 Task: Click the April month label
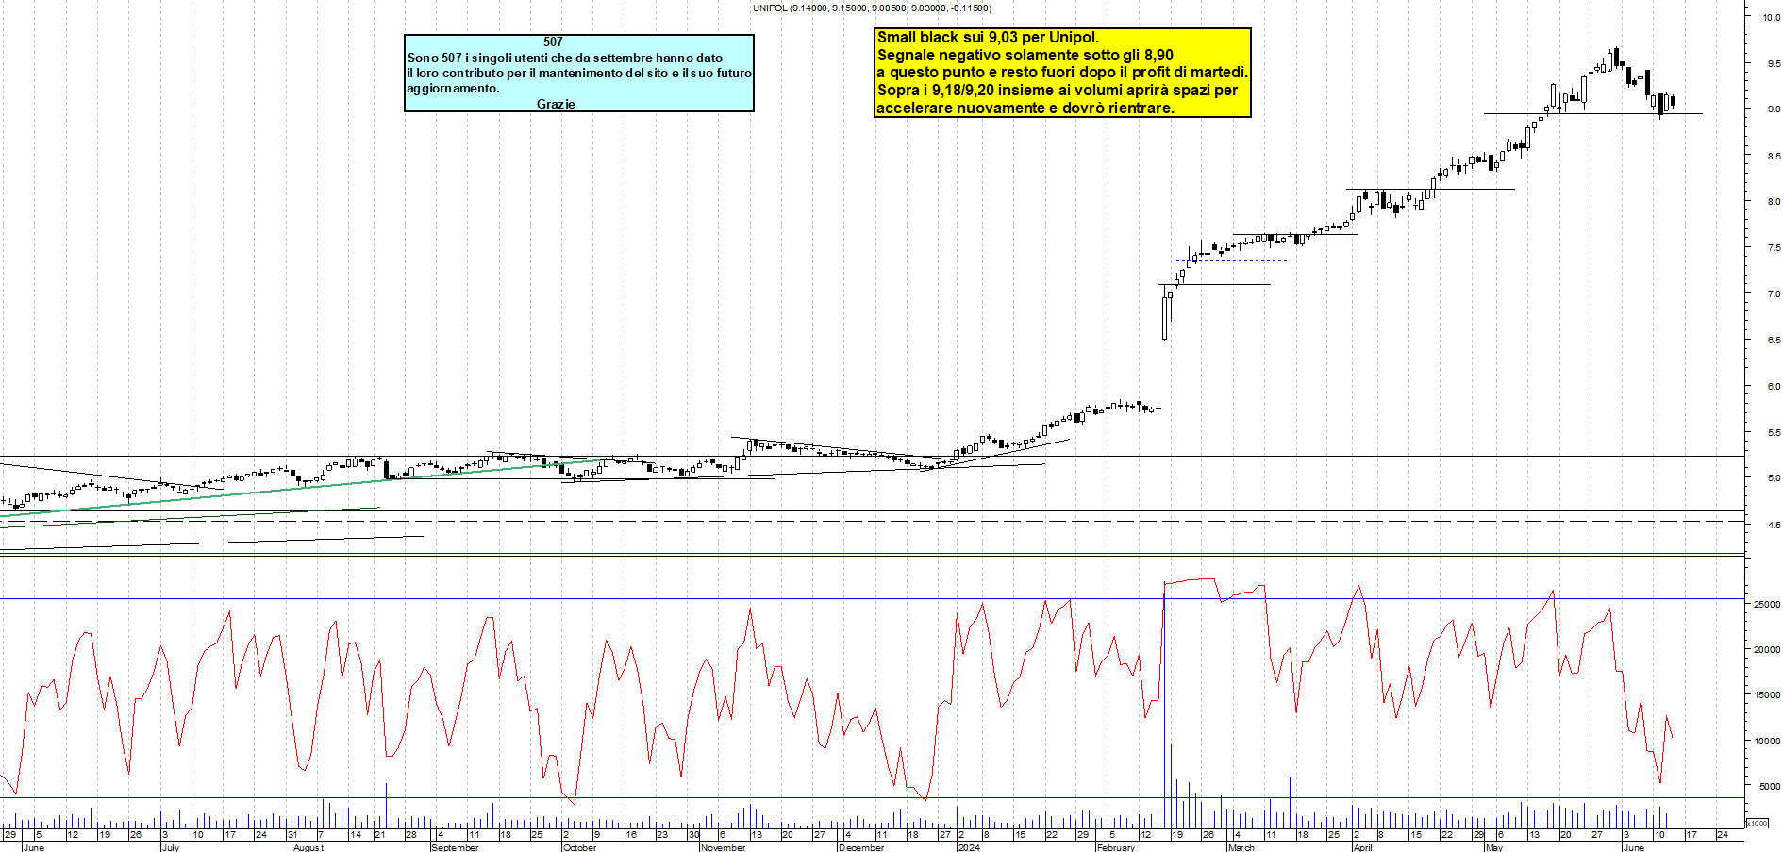tap(1362, 847)
